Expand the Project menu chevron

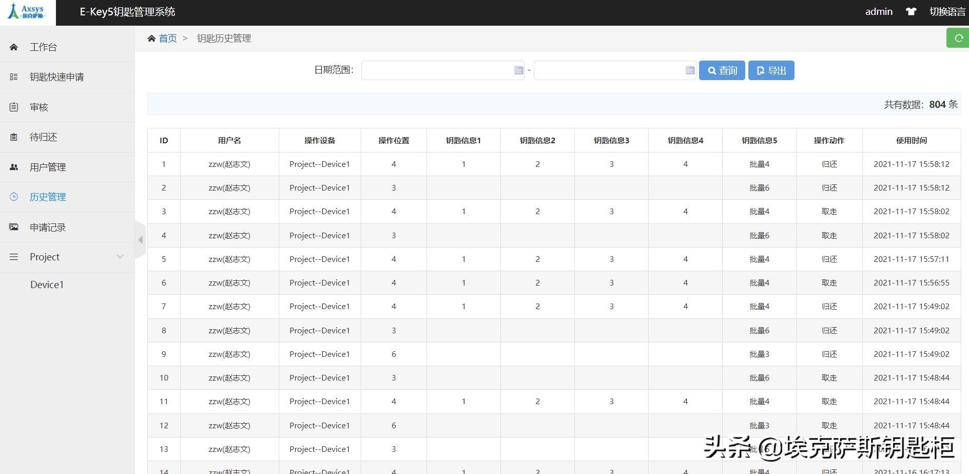click(x=120, y=257)
